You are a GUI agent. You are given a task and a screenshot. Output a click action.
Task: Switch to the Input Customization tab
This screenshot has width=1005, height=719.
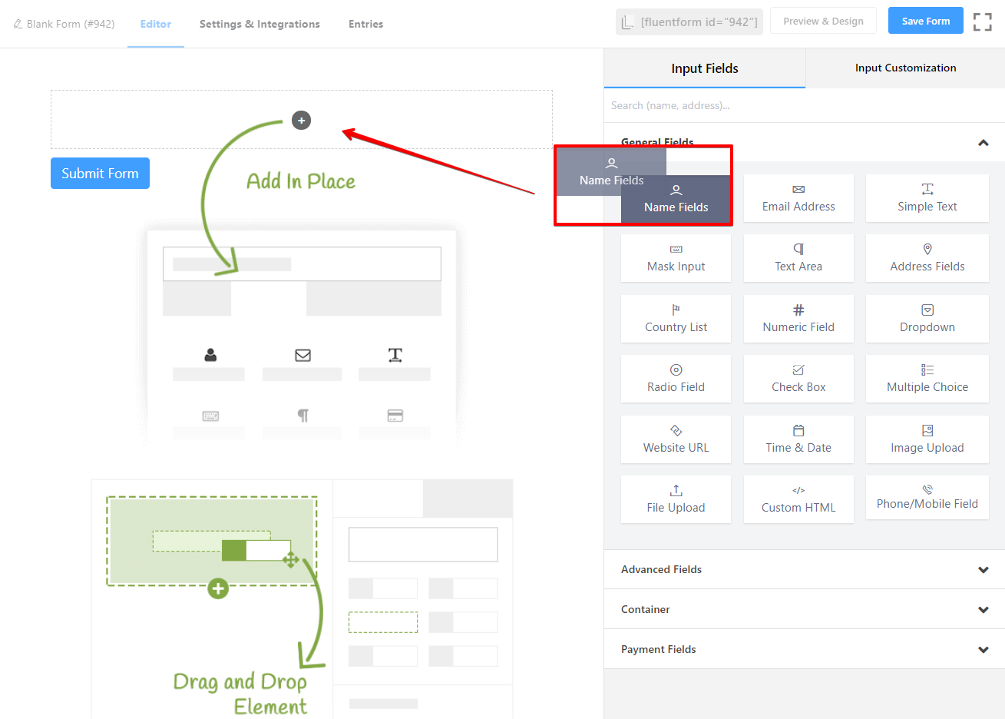click(x=905, y=68)
